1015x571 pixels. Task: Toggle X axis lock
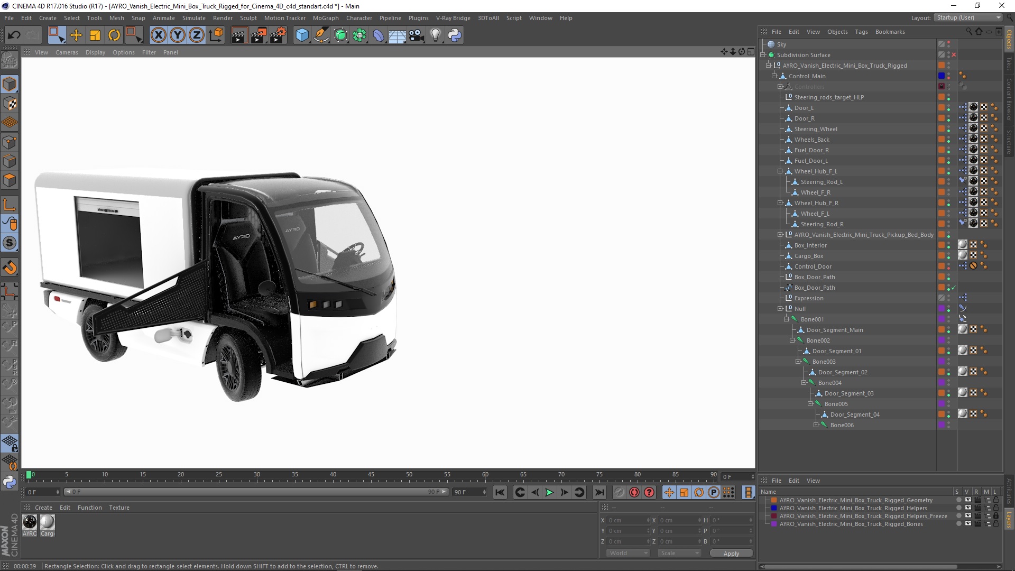coord(158,35)
